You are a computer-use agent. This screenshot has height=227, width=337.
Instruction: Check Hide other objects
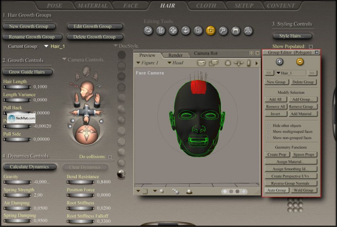point(269,126)
